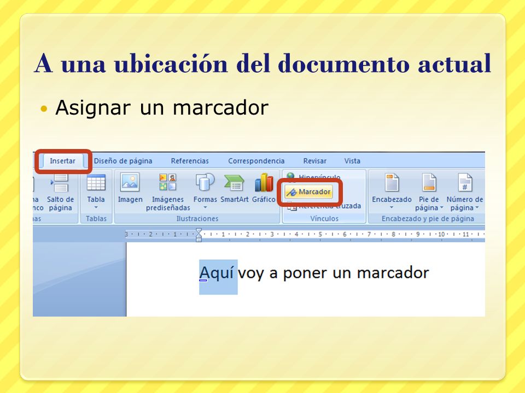The height and width of the screenshot is (393, 525).
Task: Click the Tabla grid icon
Action: [x=96, y=183]
